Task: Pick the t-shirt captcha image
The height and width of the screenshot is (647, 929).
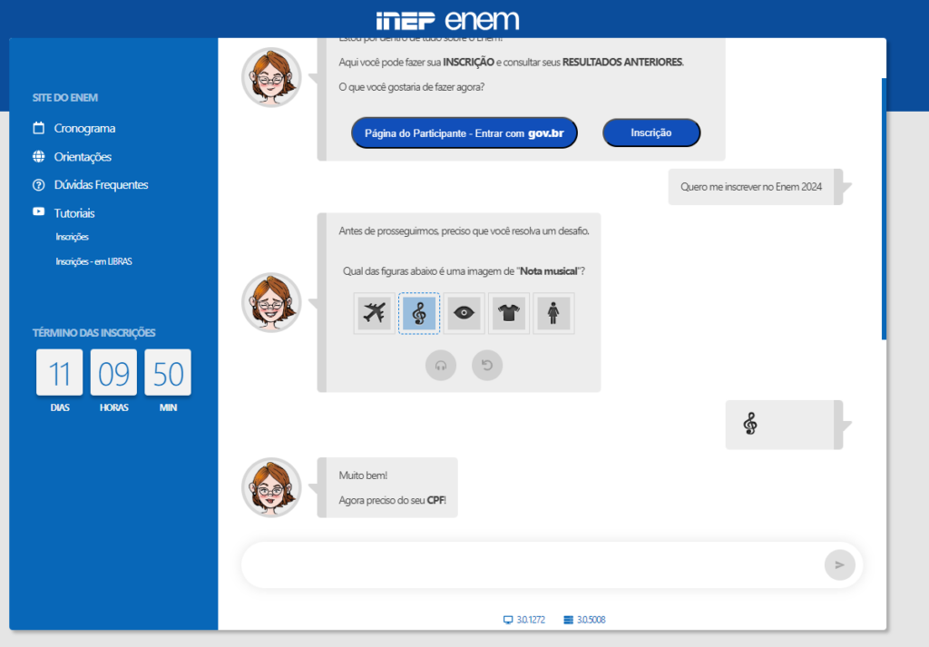Action: (508, 313)
